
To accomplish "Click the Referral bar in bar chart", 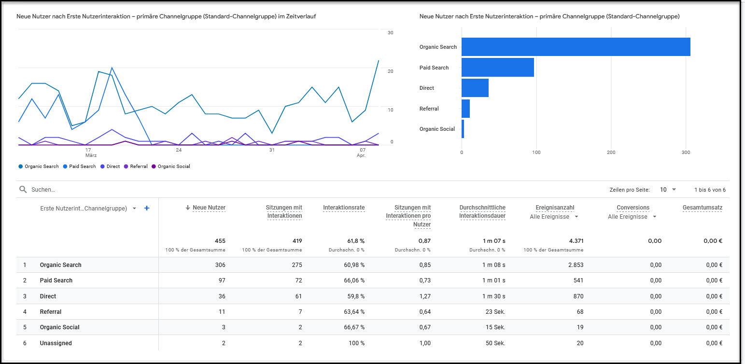I will tap(466, 109).
